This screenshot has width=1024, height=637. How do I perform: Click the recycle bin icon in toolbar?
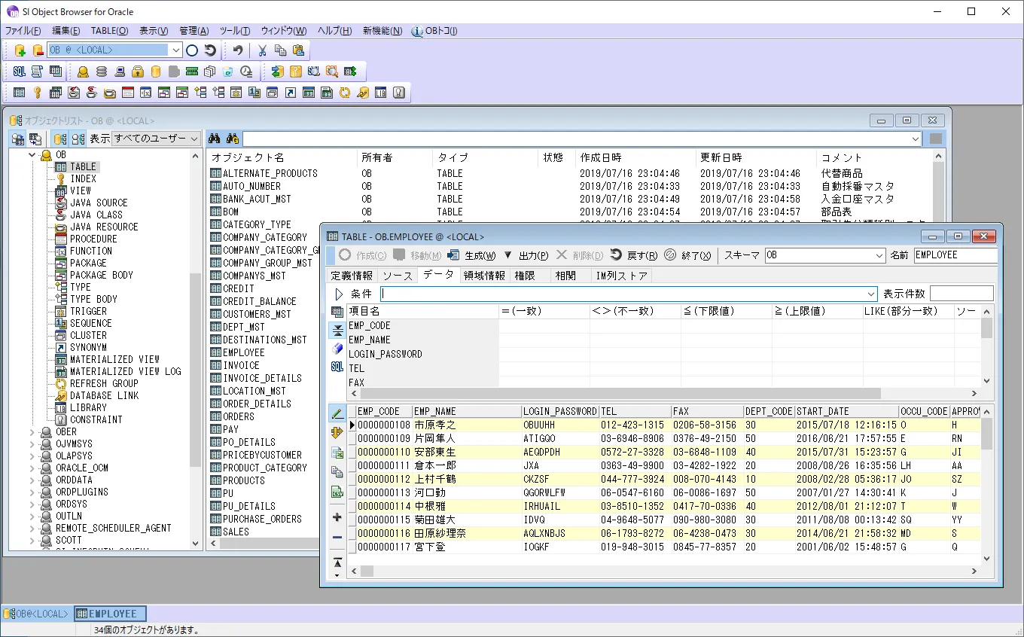228,72
